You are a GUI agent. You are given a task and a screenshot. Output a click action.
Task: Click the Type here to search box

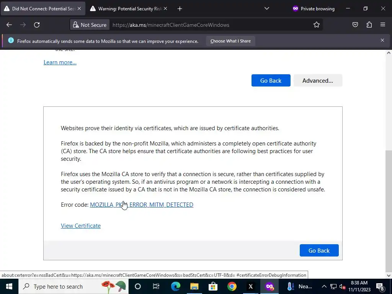(73, 286)
